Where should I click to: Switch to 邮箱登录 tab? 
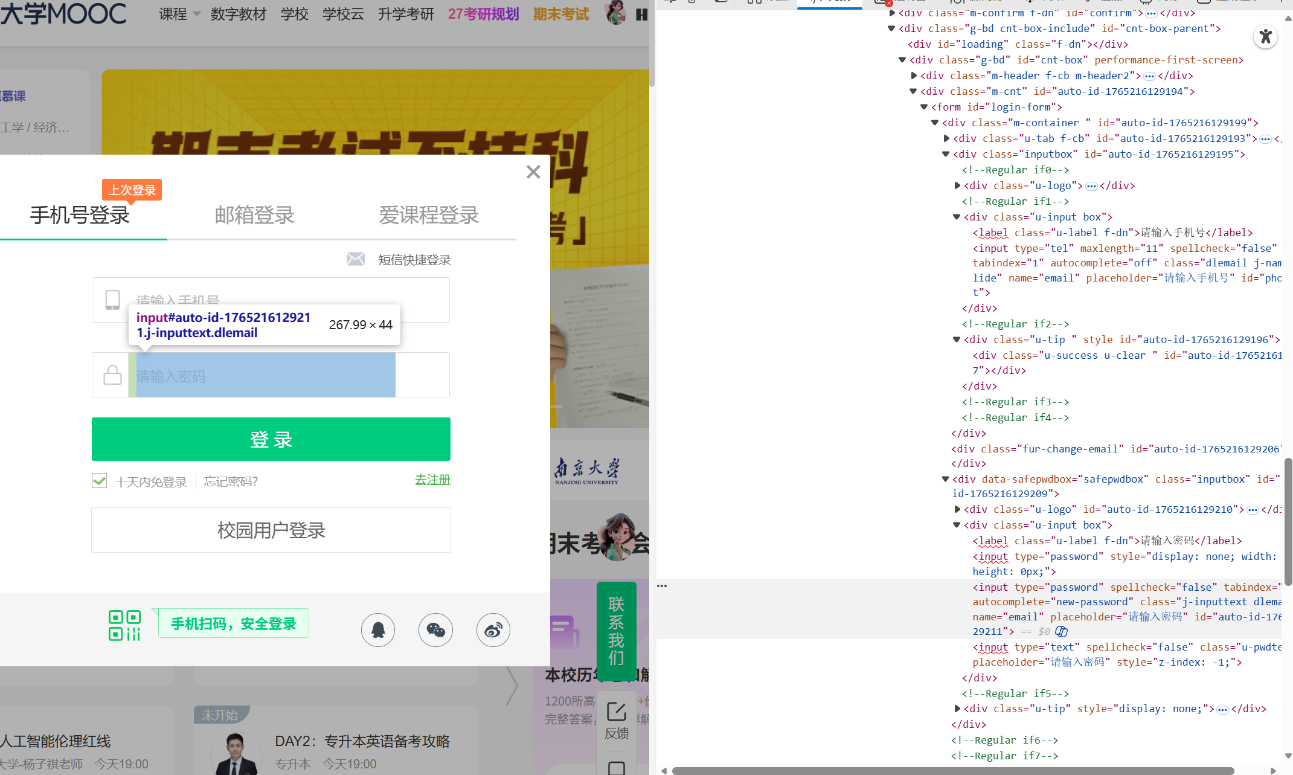pos(254,215)
